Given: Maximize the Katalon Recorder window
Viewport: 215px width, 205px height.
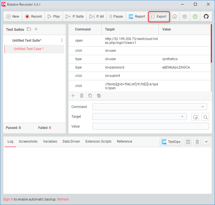Looking at the screenshot, I should click(195, 4).
